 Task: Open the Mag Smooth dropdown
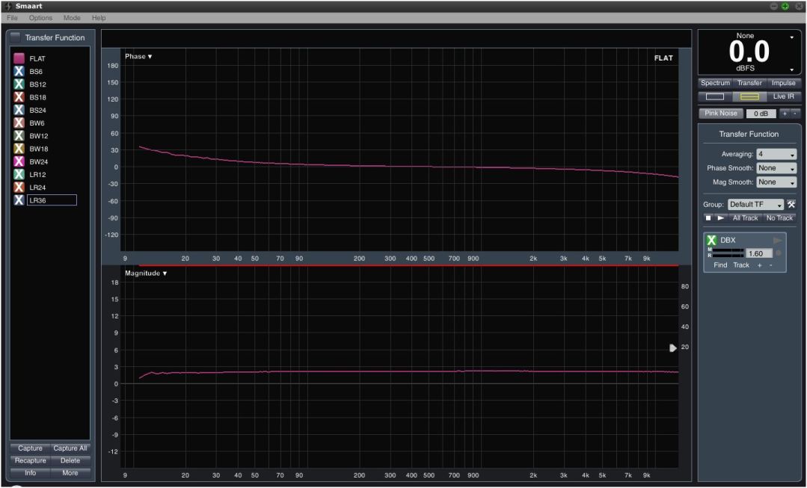click(776, 182)
